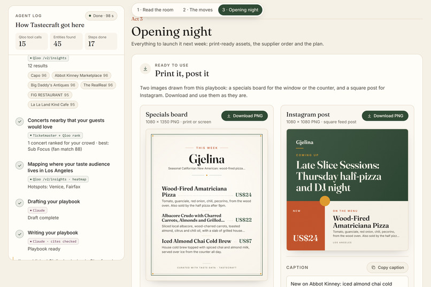Click the Steps done 17 stat
Viewport: 431px width, 287px height.
pos(101,41)
